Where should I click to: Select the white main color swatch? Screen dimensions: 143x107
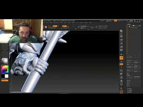click(x=7, y=76)
